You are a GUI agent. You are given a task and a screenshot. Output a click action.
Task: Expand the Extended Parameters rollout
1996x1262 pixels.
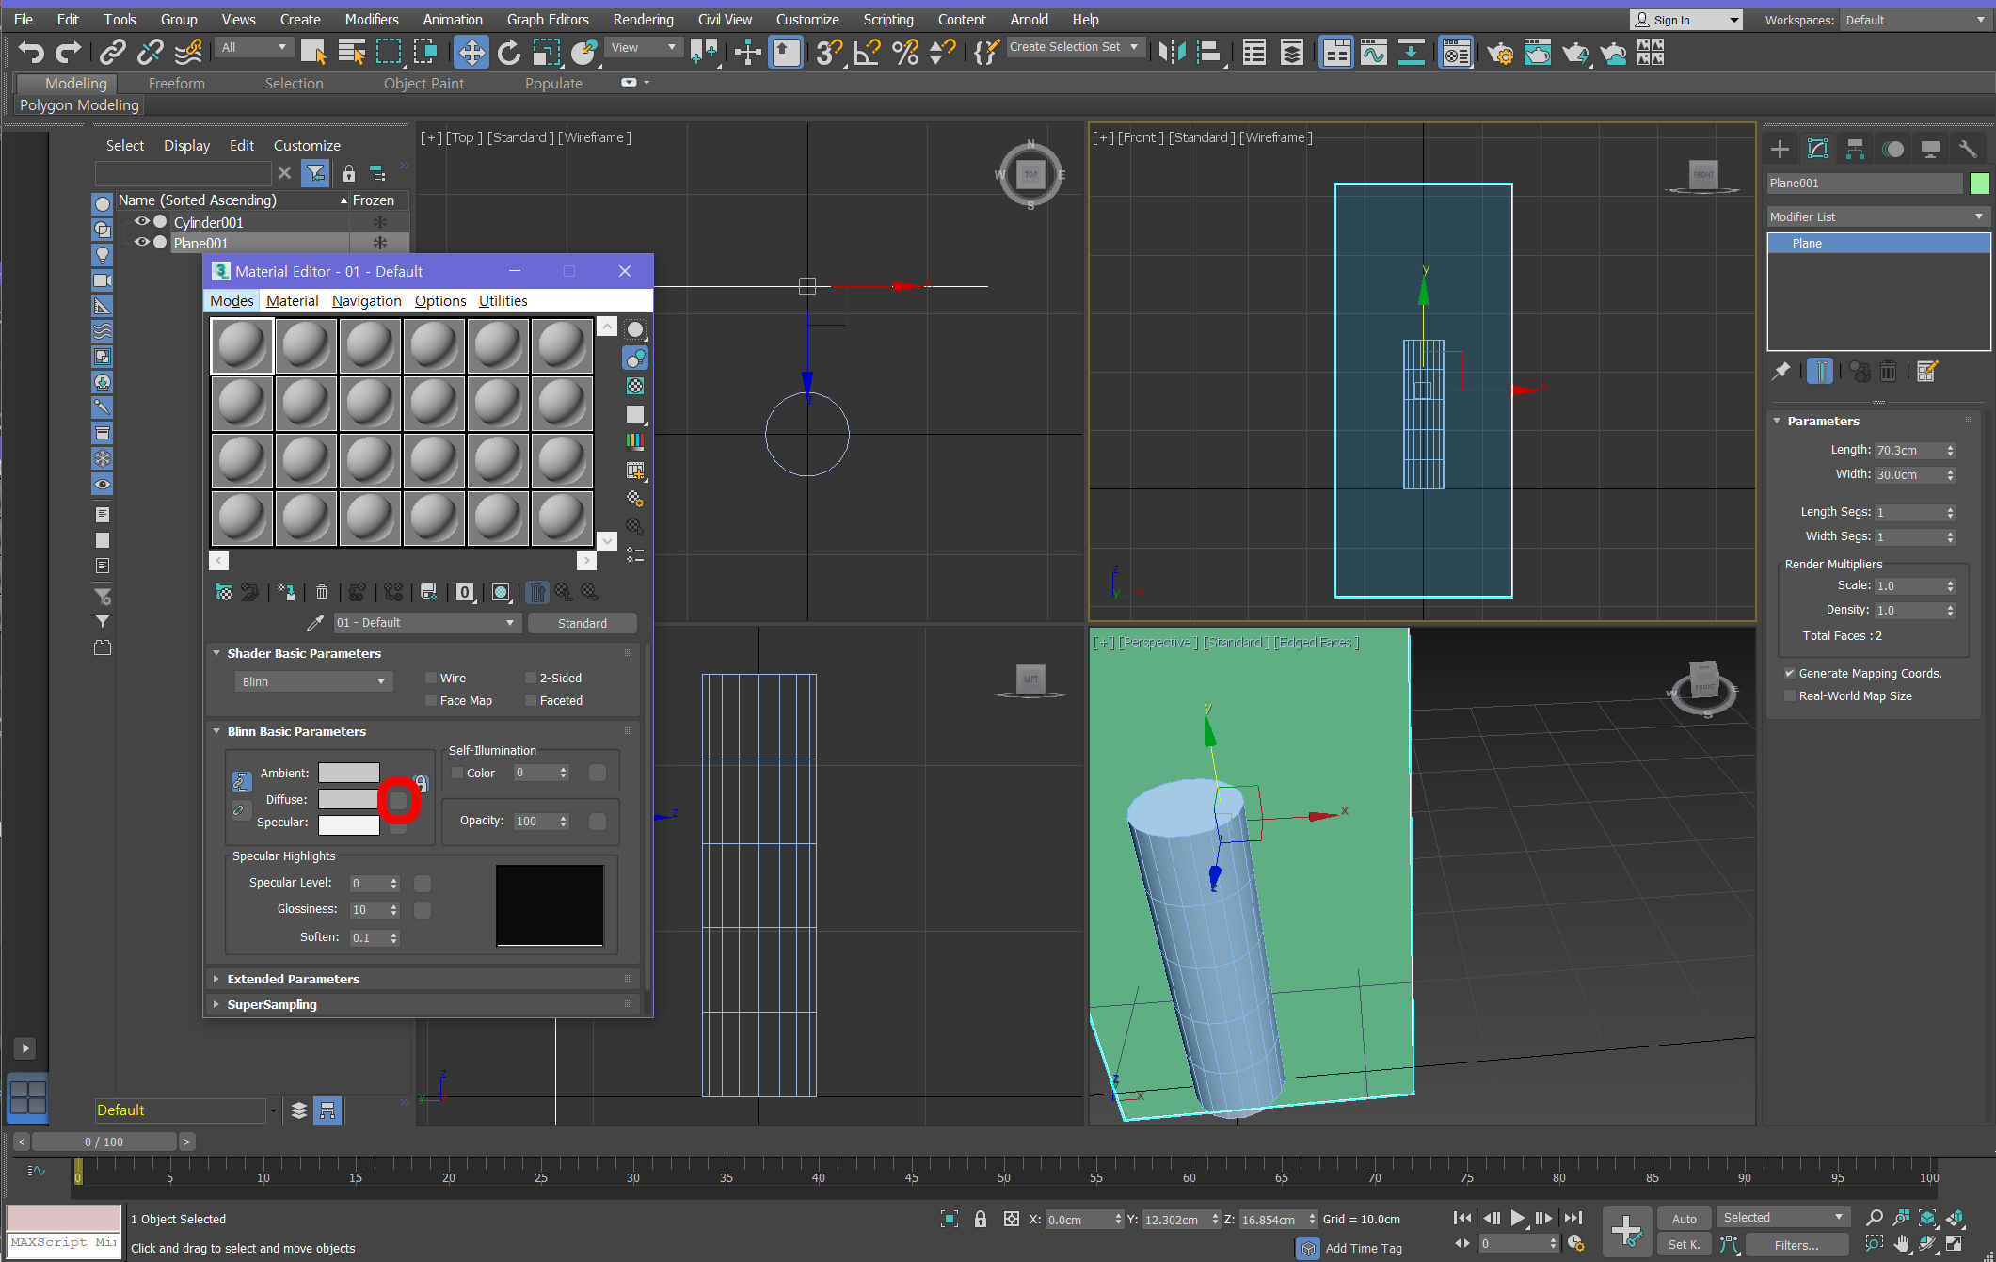click(293, 979)
